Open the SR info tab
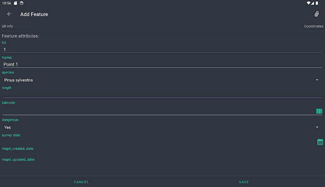This screenshot has height=187, width=325. [7, 26]
